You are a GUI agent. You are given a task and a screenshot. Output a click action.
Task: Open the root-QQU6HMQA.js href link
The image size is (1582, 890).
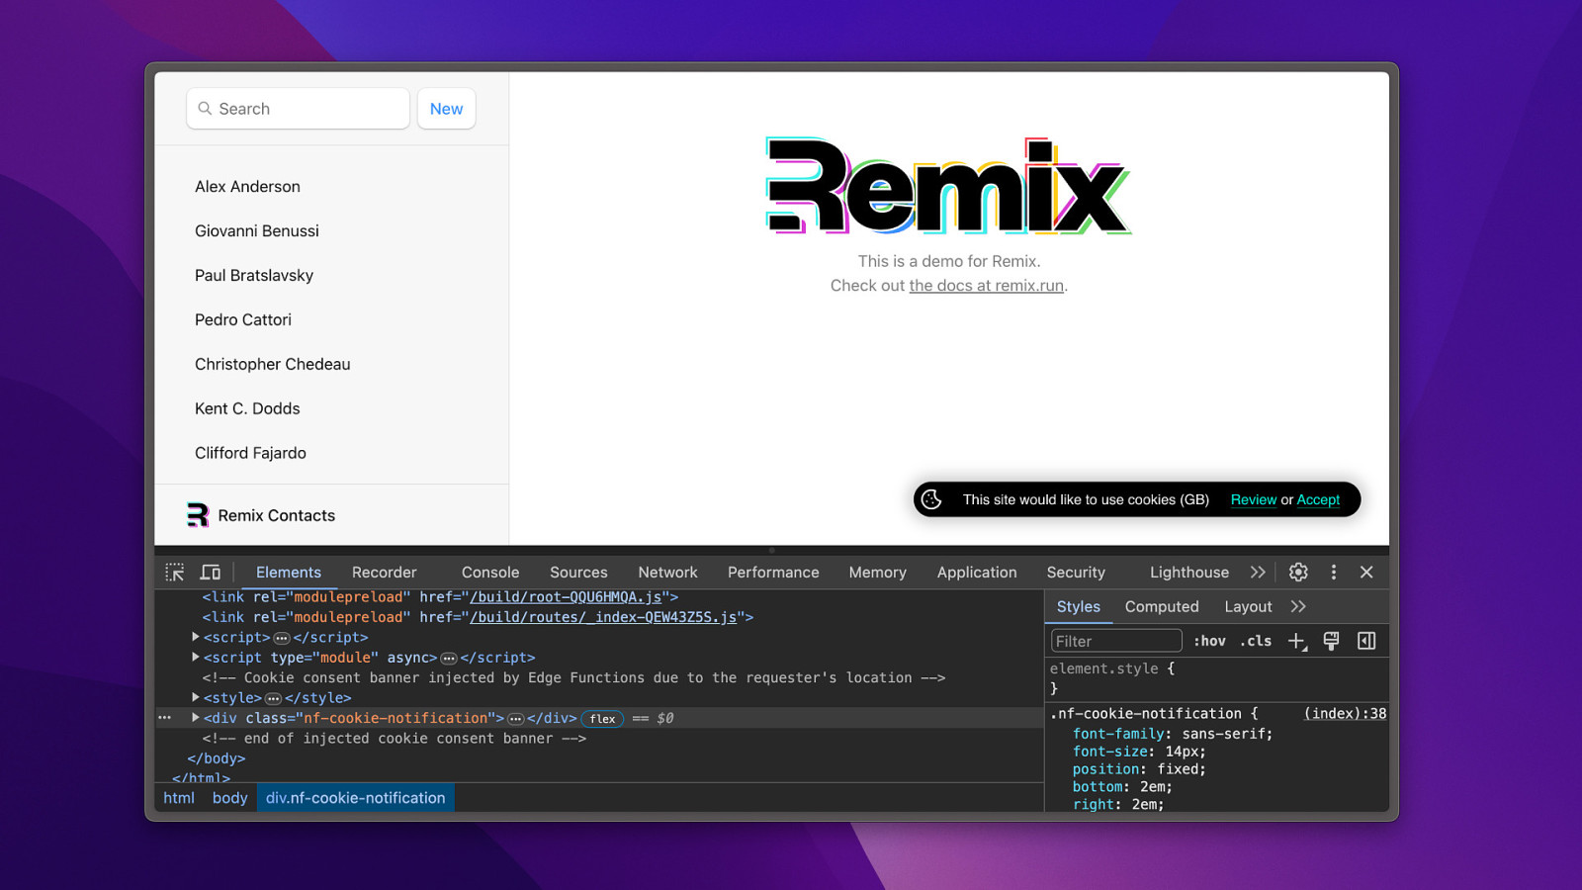tap(567, 596)
